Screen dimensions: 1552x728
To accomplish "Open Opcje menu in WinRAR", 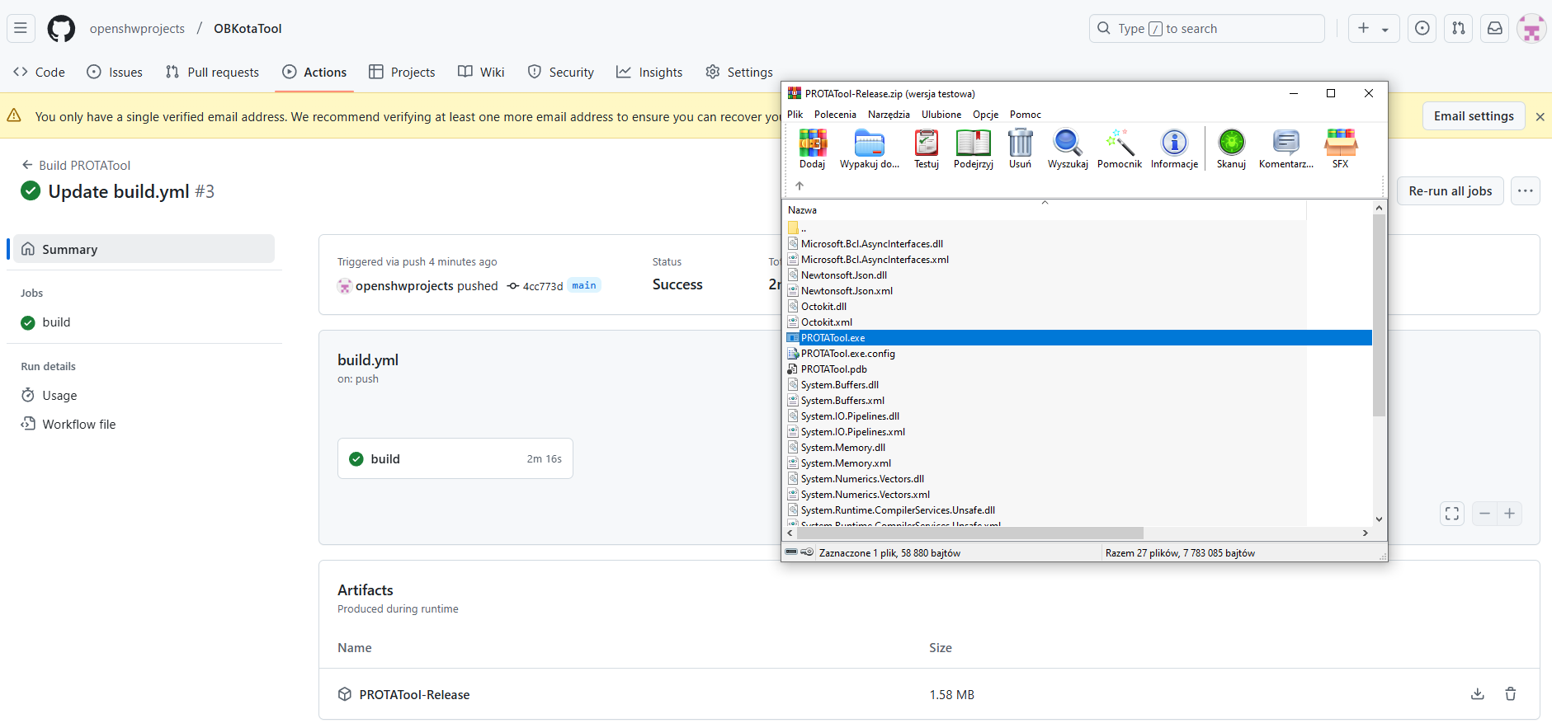I will click(x=986, y=115).
